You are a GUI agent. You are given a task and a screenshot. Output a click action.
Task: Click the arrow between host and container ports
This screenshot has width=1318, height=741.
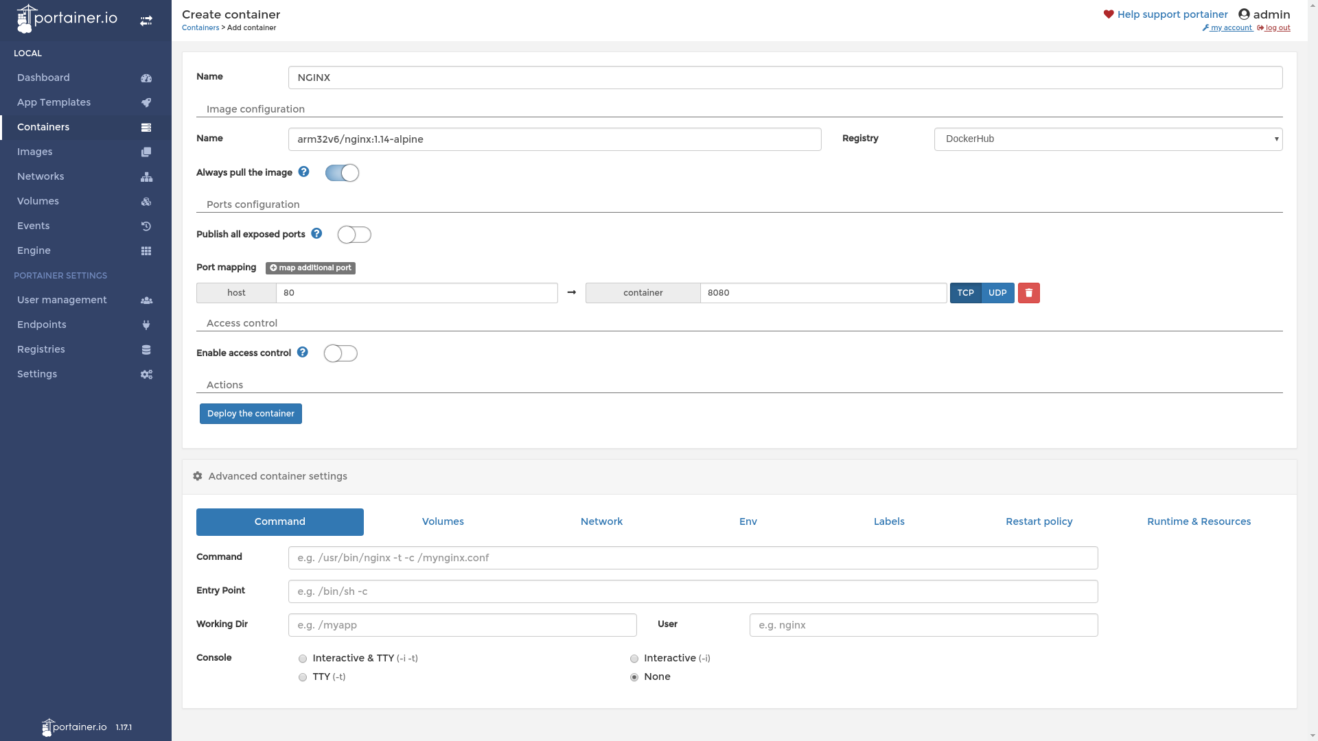pyautogui.click(x=572, y=292)
